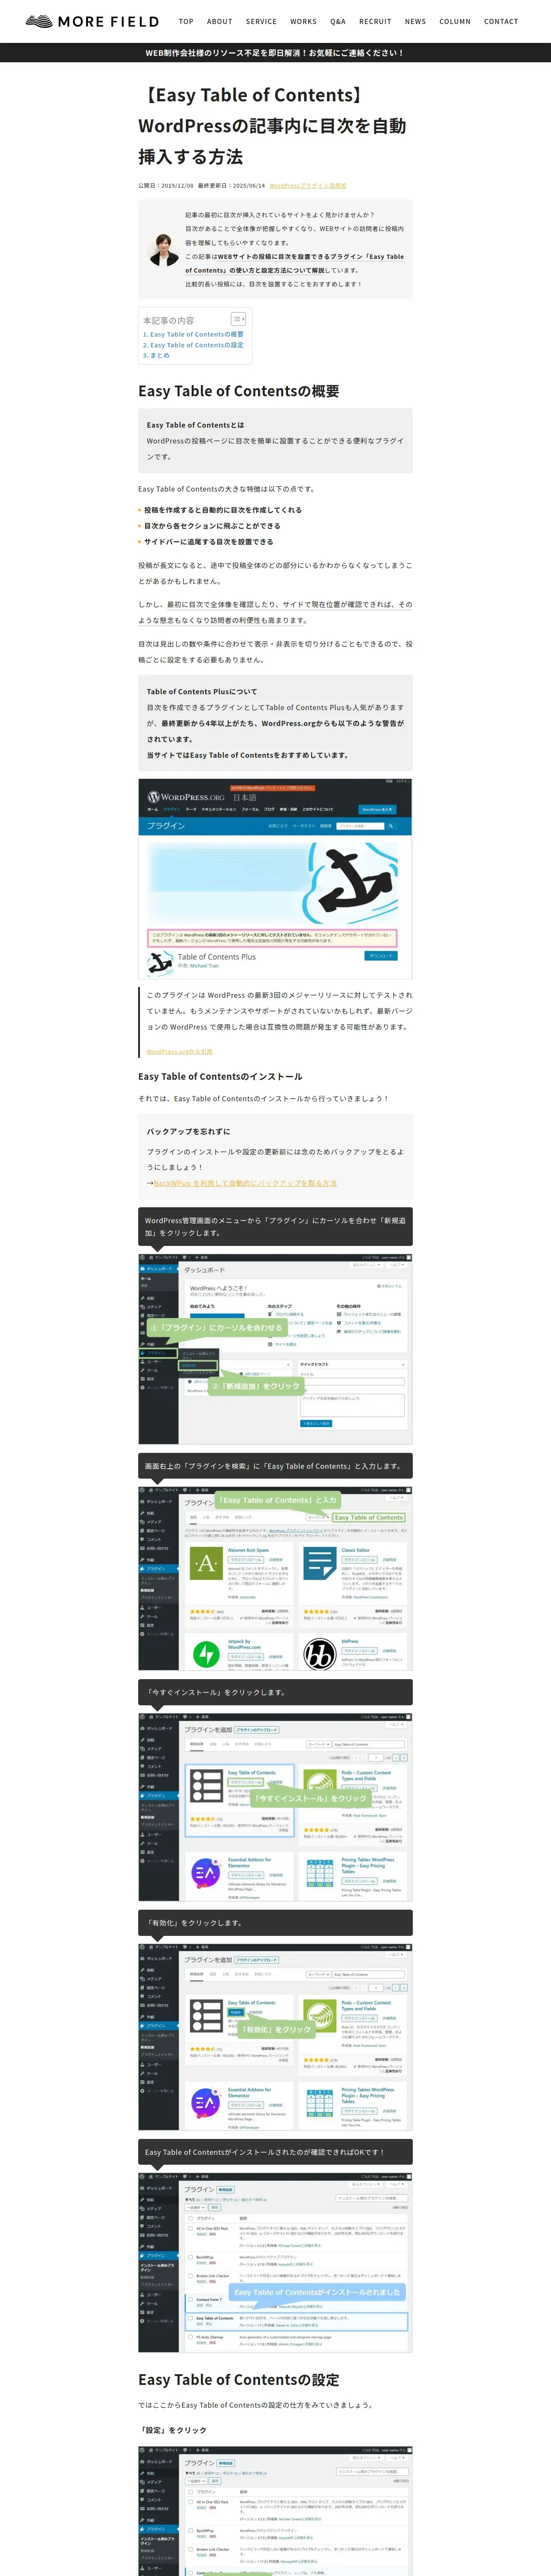Click the box title 'バックアップを忘れずに'
Viewport: 551px width, 2576px height.
pos(189,1131)
